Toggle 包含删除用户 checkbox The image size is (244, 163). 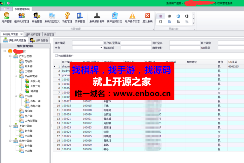click(56, 56)
